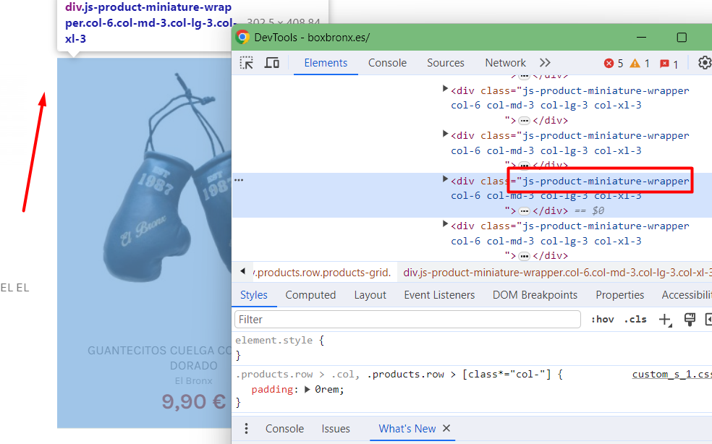Image resolution: width=712 pixels, height=444 pixels.
Task: Expand collapsed content in the selected div
Action: pos(524,211)
